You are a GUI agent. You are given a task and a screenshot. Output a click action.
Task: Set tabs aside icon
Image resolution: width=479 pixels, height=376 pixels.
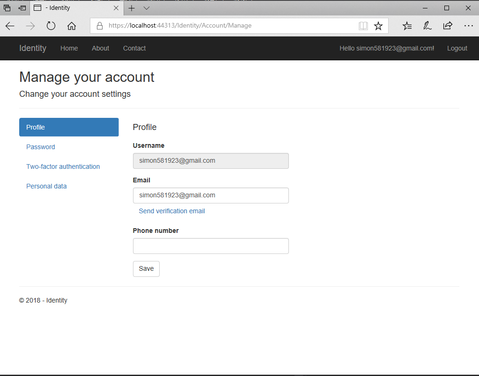[x=22, y=8]
